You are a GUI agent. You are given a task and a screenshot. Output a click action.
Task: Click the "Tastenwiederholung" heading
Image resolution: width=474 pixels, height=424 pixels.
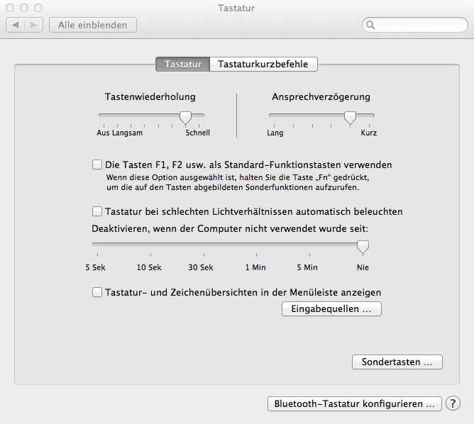click(150, 96)
